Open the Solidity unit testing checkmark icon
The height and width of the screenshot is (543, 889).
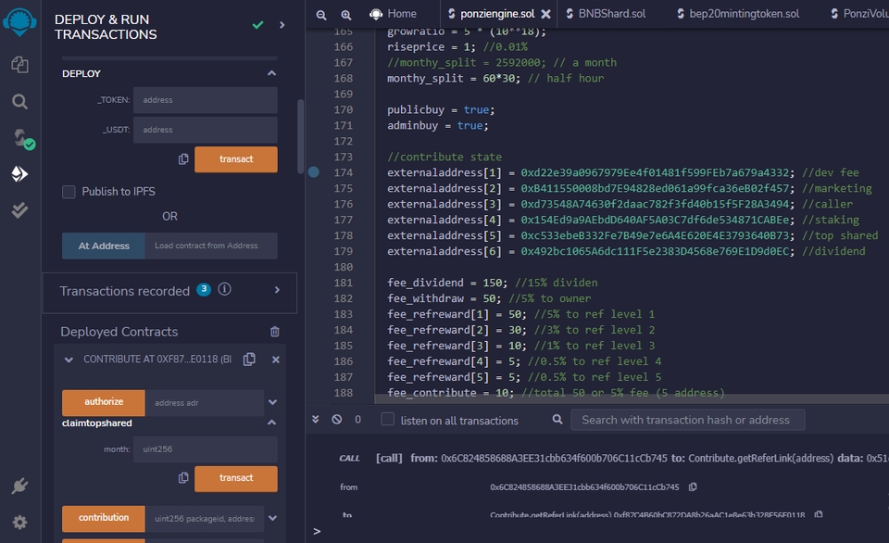(19, 210)
